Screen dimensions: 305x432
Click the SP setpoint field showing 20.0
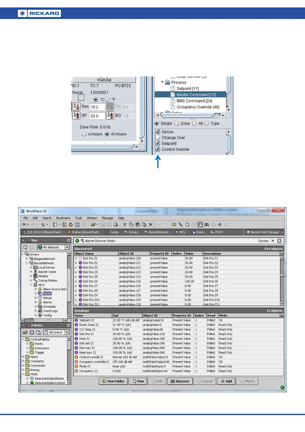(x=97, y=116)
